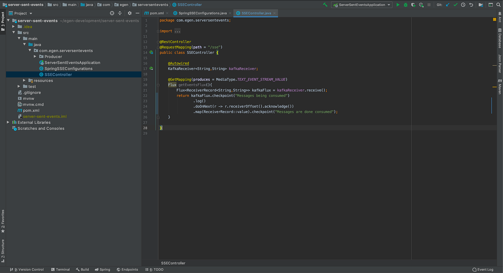The image size is (503, 273).
Task: Commit changes with green Git checkmark
Action: coord(455,5)
